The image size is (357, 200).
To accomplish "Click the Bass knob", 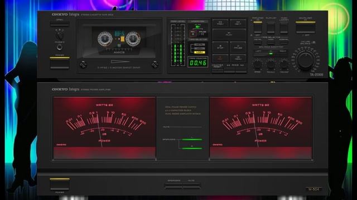I will pyautogui.click(x=258, y=64).
